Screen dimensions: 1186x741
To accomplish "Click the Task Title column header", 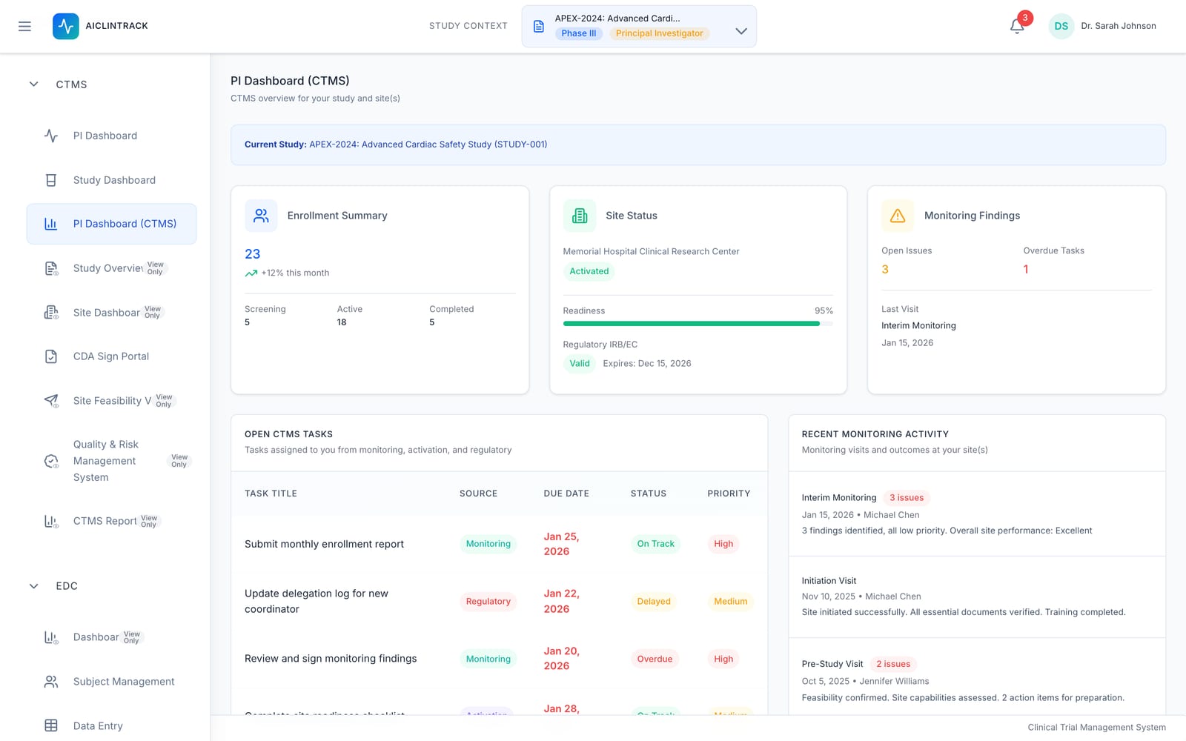I will pyautogui.click(x=271, y=494).
